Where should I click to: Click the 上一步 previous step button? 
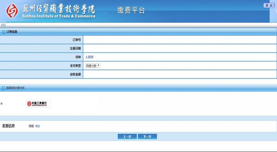[x=127, y=137]
